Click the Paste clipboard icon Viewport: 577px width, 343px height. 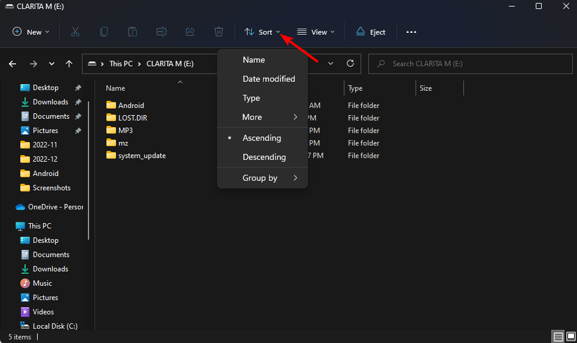(x=133, y=32)
